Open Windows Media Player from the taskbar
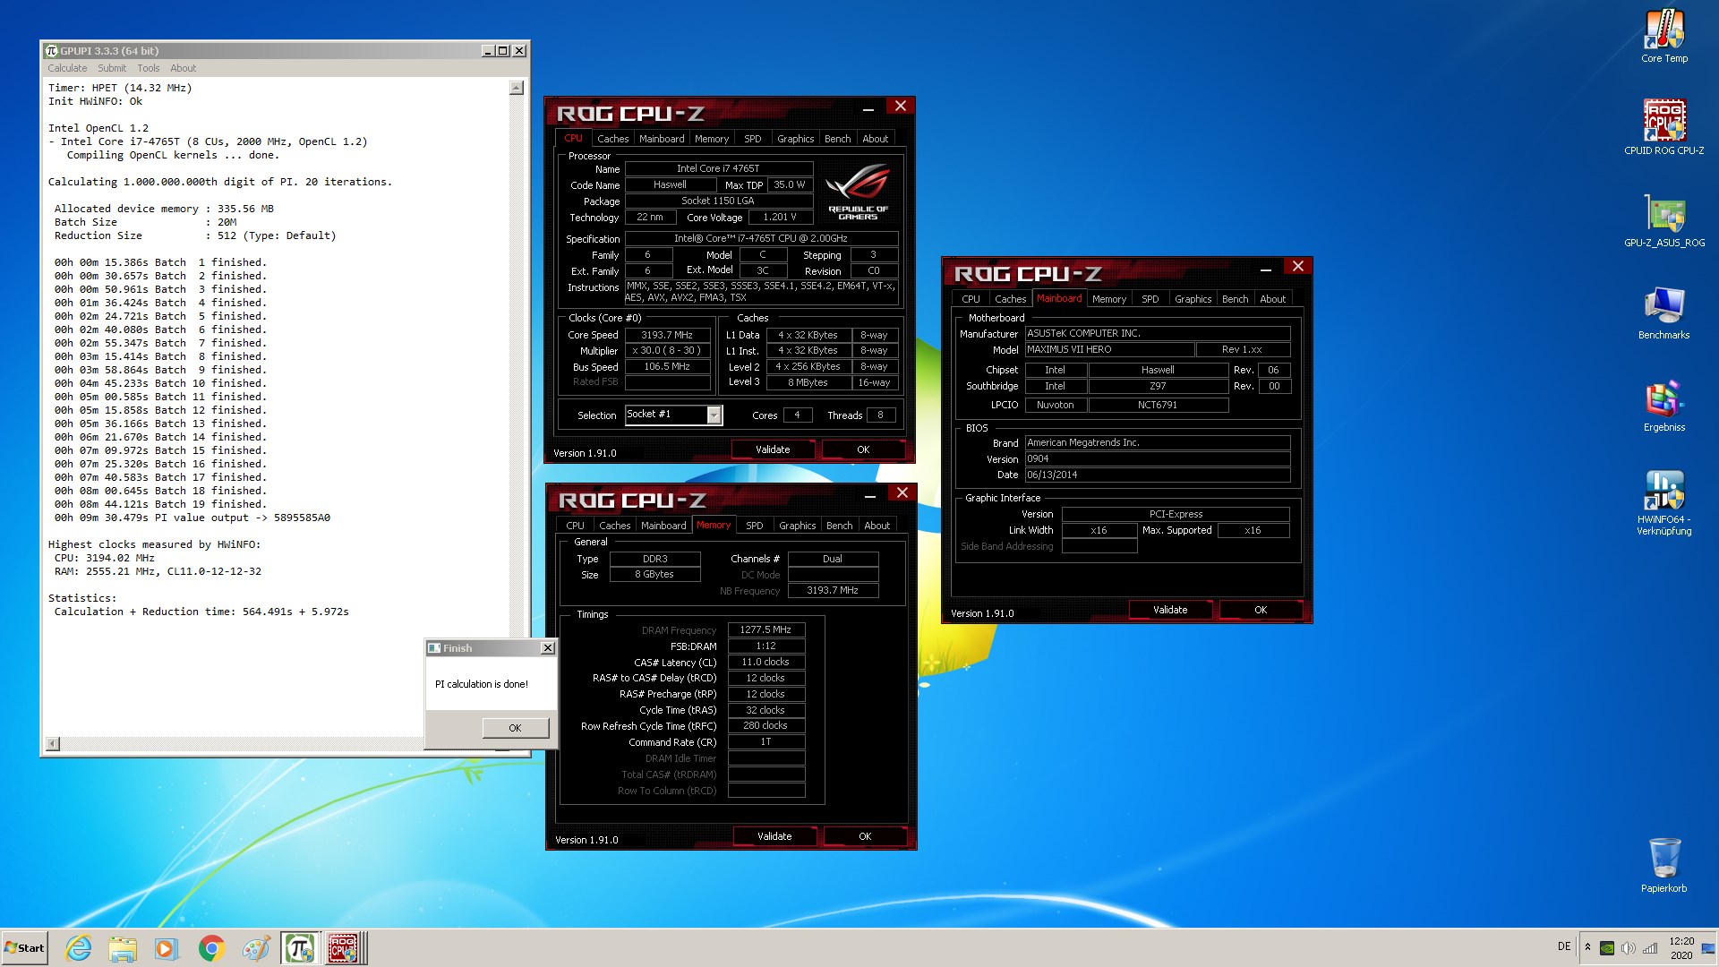The image size is (1719, 967). tap(167, 948)
